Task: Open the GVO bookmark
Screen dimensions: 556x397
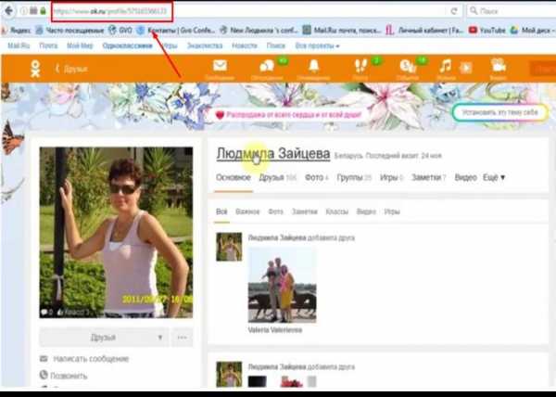Action: click(x=120, y=31)
